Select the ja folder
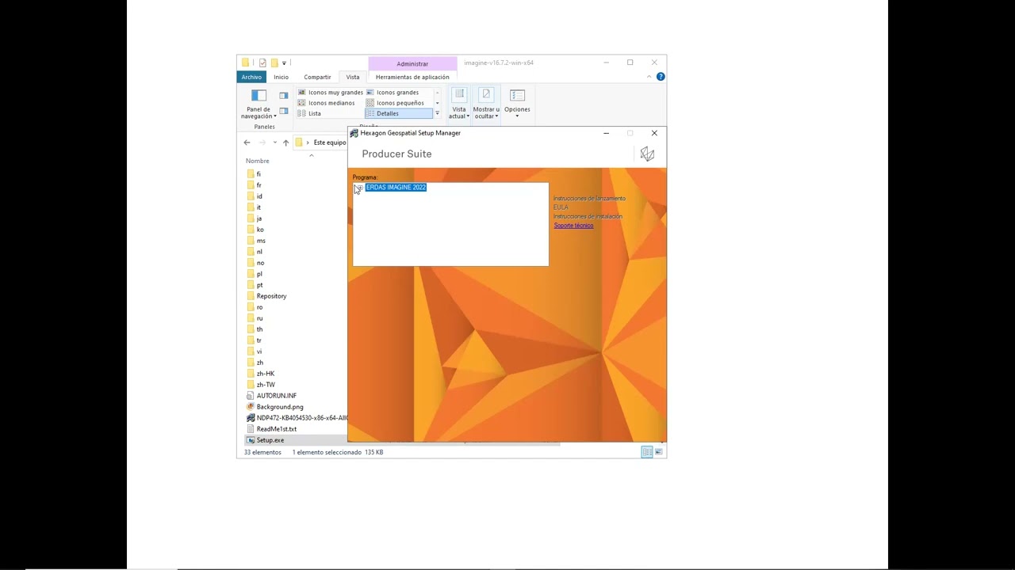 [254, 218]
